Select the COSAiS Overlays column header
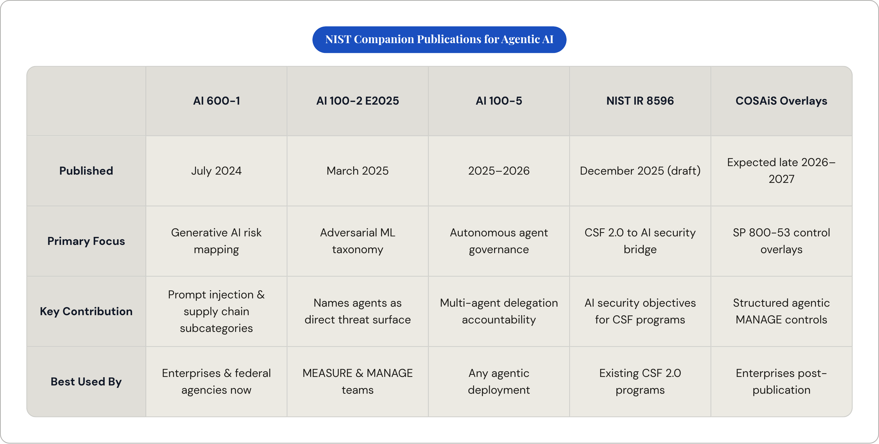 pos(782,101)
